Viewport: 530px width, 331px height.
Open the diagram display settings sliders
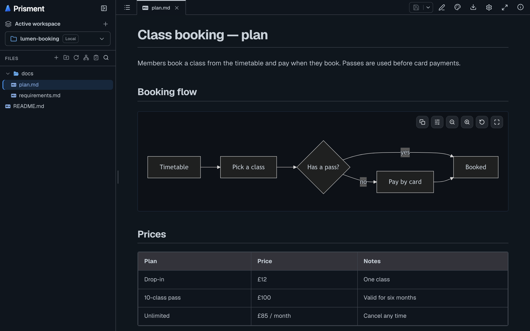[x=437, y=122]
